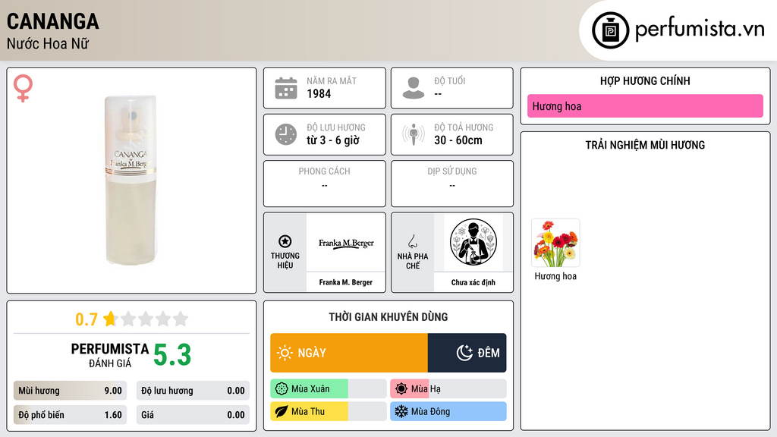
Task: Click the perfumista.vn site name link
Action: [x=700, y=30]
